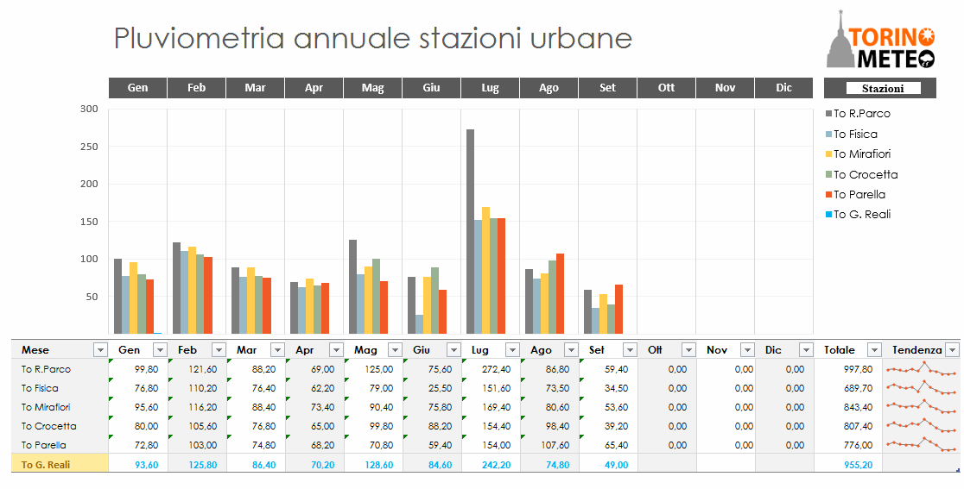Select the highlighted To G. Reali row label
Viewport: 964px width, 489px height.
coord(60,465)
